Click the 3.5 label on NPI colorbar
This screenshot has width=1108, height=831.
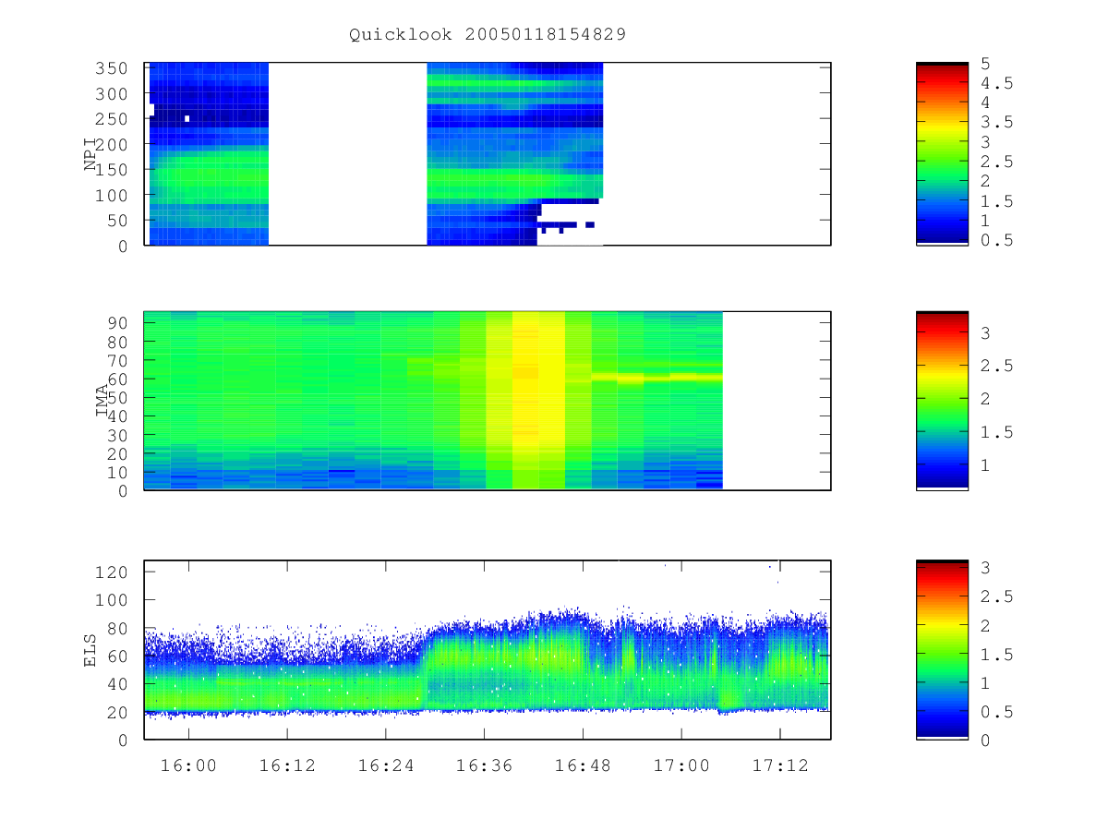coord(997,122)
